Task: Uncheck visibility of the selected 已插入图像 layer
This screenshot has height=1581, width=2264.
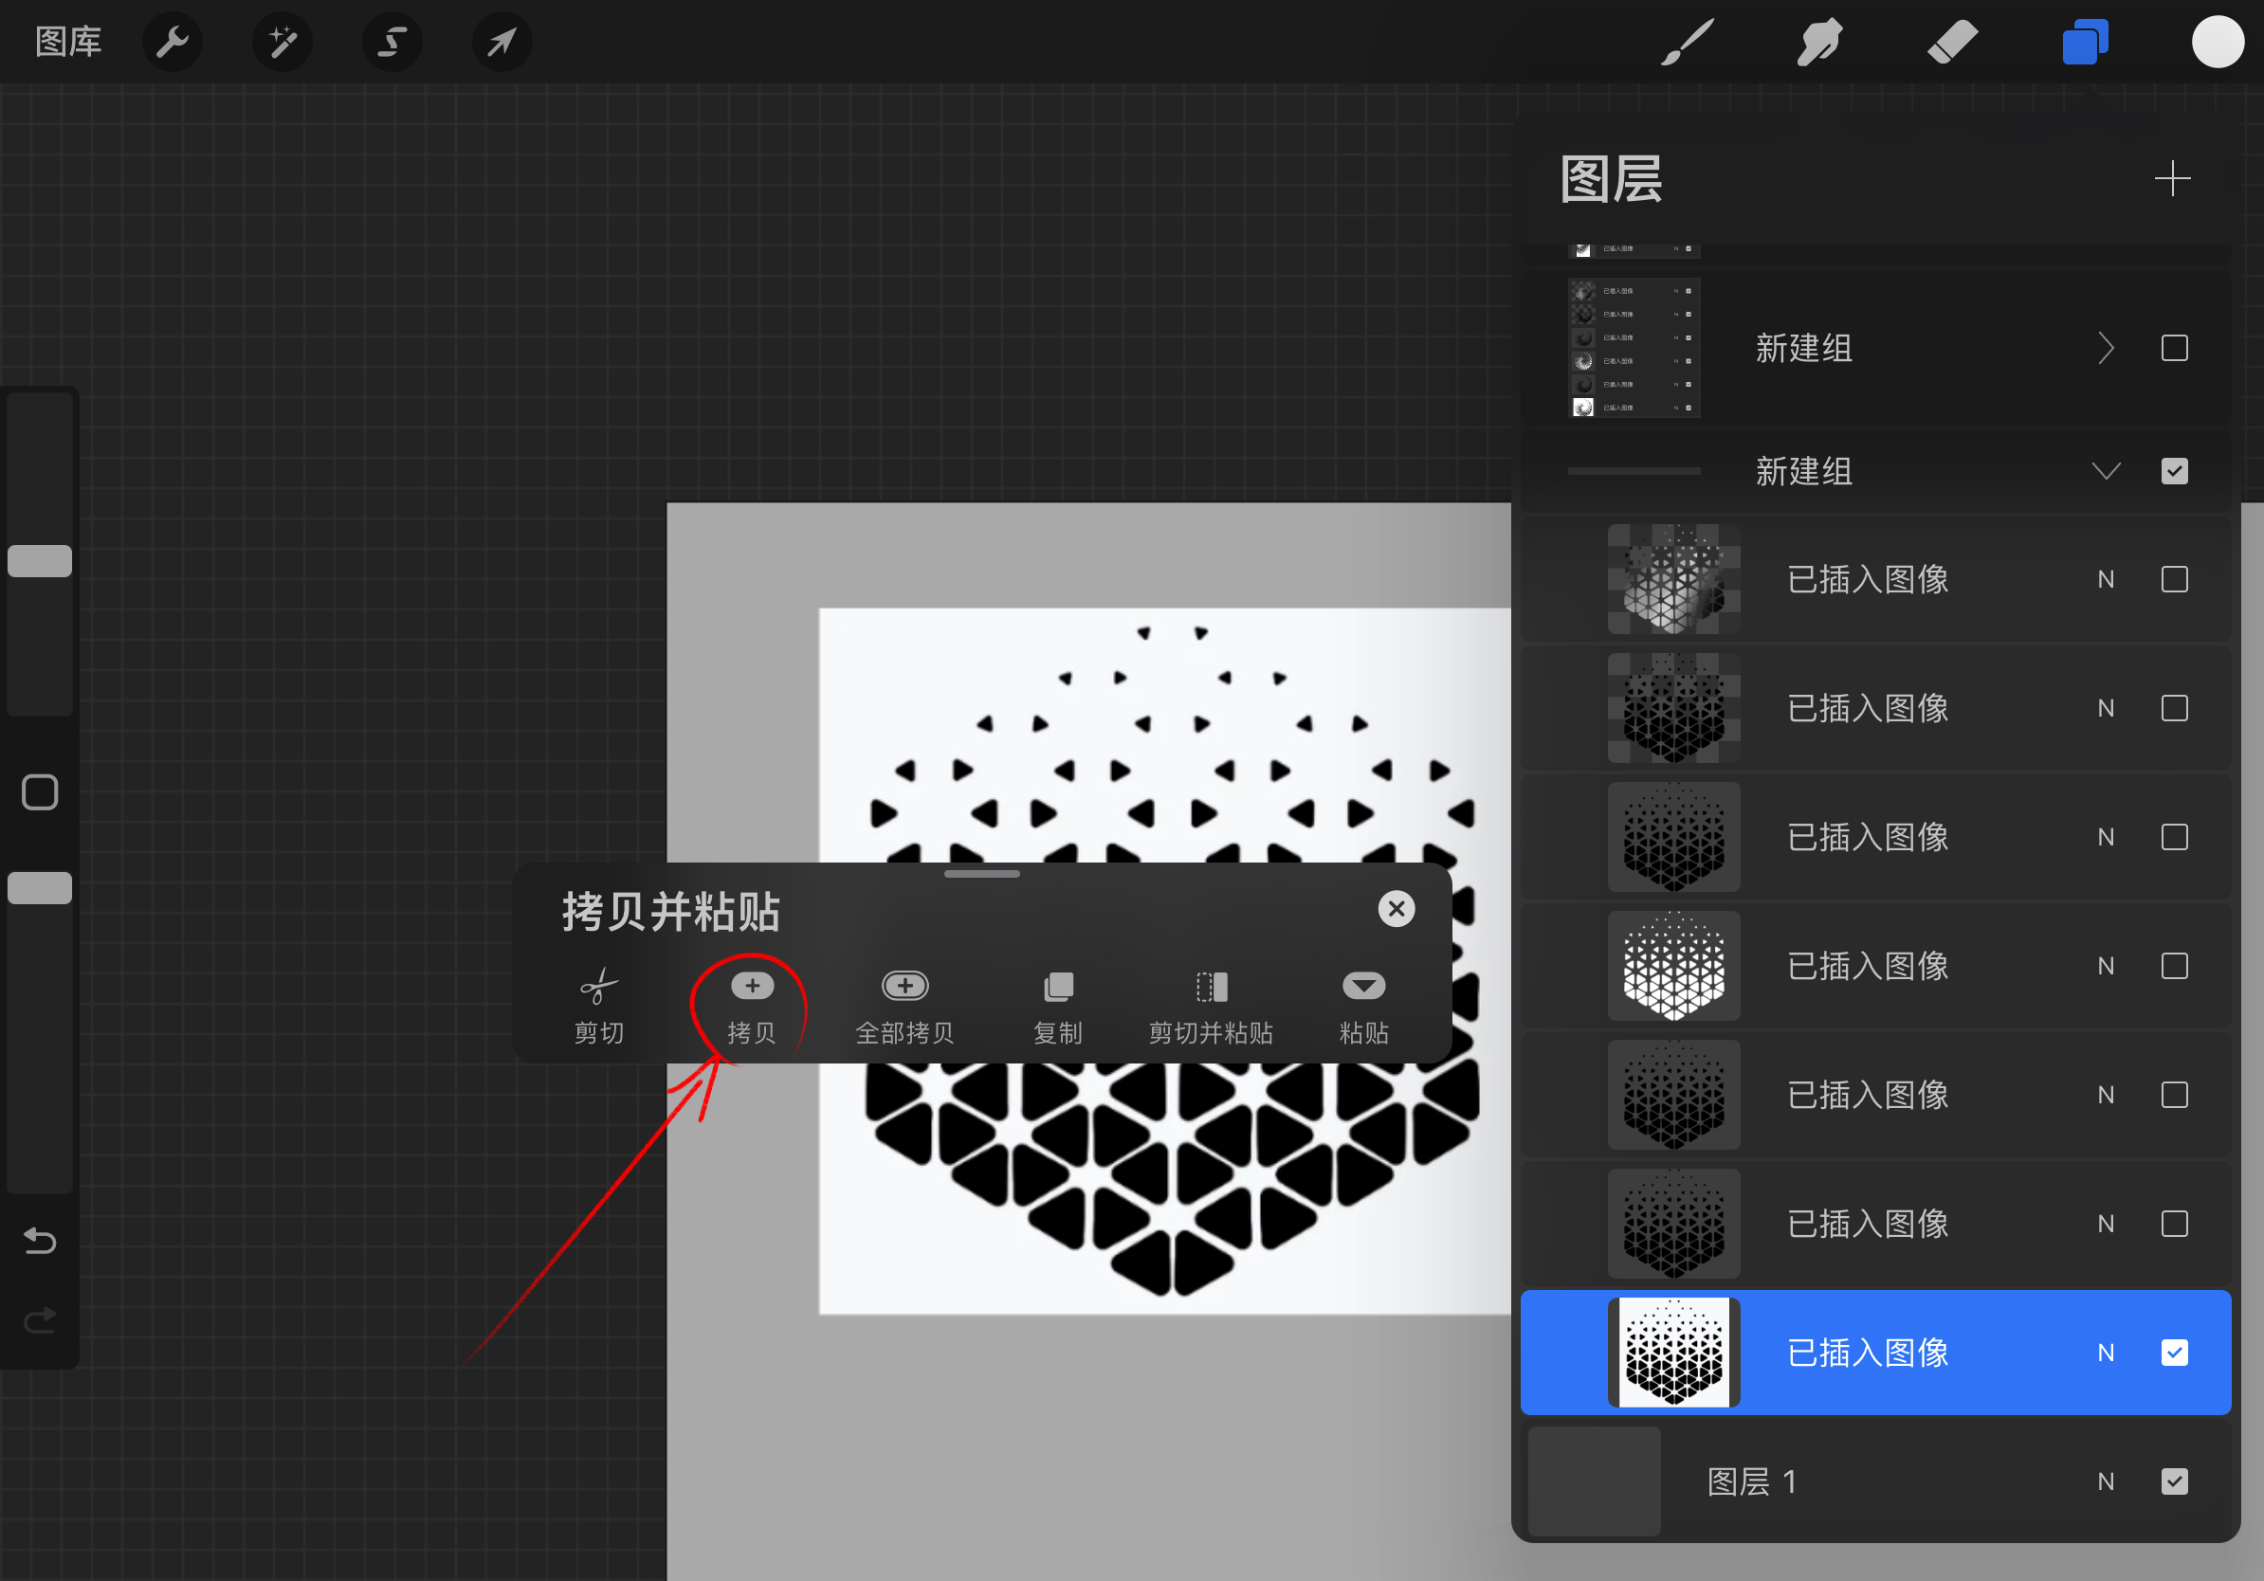Action: [x=2176, y=1352]
